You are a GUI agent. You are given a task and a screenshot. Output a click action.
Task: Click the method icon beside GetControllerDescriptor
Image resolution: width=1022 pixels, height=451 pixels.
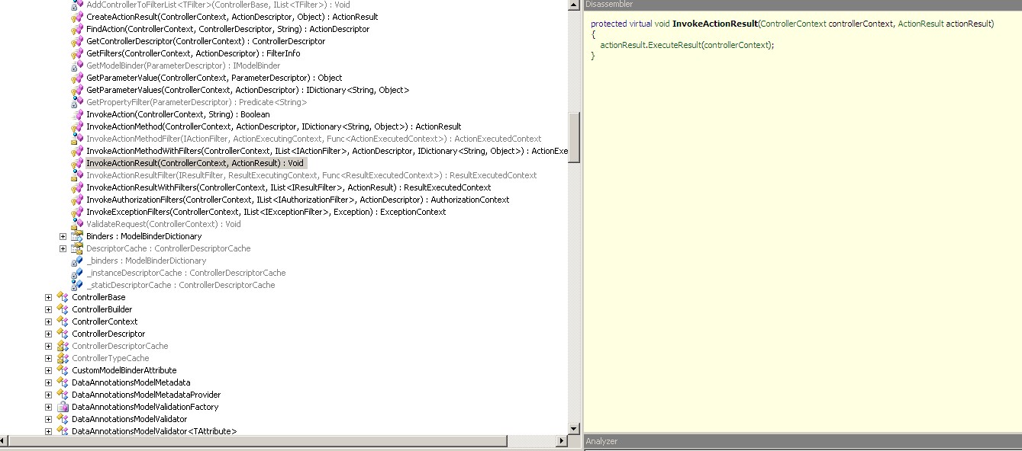[x=76, y=41]
